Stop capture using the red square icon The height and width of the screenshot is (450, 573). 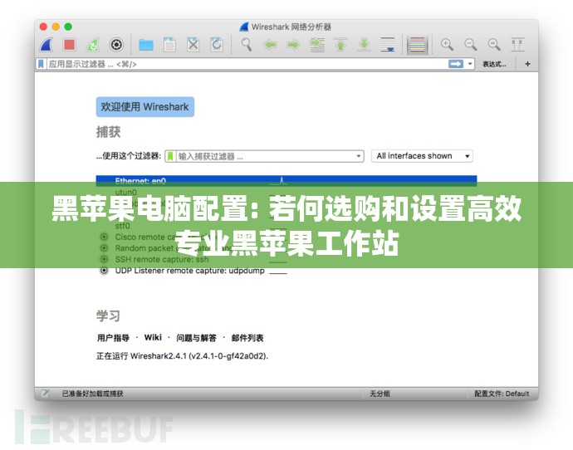pyautogui.click(x=69, y=45)
